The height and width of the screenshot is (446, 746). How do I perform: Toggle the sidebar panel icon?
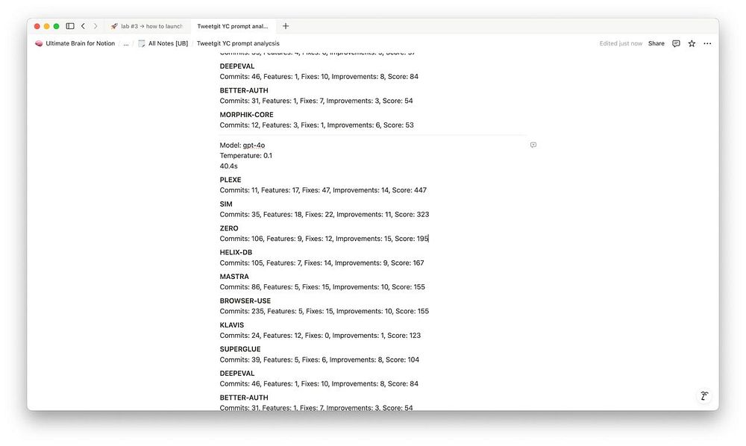[x=70, y=26]
